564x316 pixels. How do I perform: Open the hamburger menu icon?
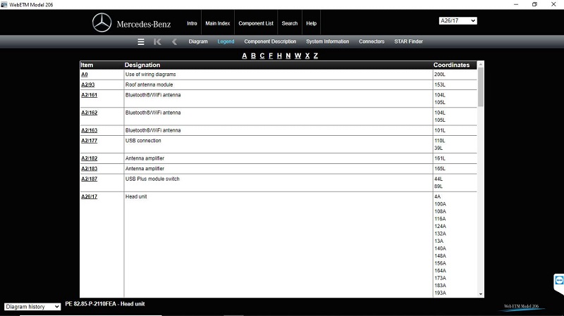(x=141, y=42)
